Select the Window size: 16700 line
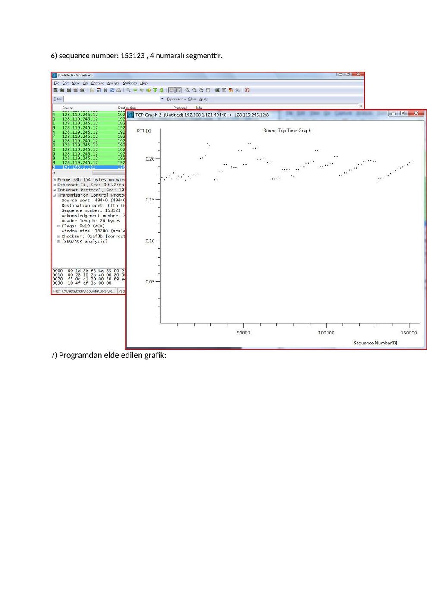 point(93,231)
